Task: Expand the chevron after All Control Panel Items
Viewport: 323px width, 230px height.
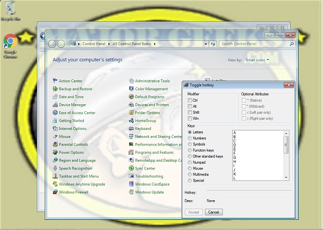Action: (x=155, y=44)
